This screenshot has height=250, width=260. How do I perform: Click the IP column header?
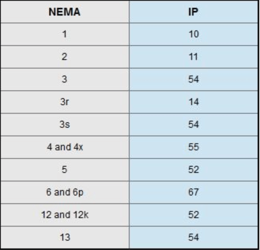click(x=193, y=12)
